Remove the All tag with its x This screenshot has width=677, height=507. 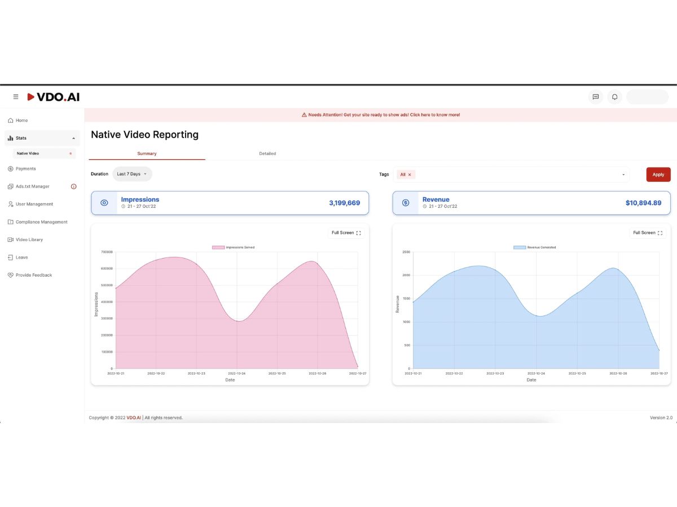(410, 175)
